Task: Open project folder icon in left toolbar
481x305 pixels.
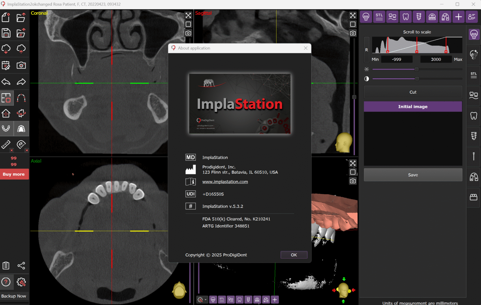Action: coord(21,18)
